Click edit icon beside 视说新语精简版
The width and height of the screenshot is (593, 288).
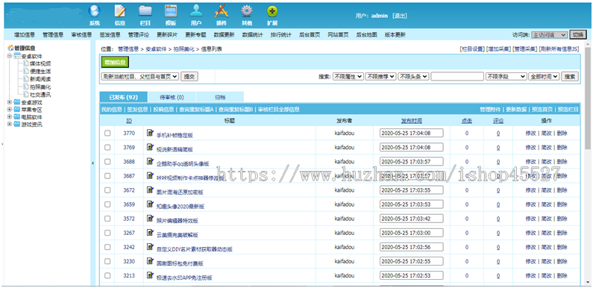(150, 147)
